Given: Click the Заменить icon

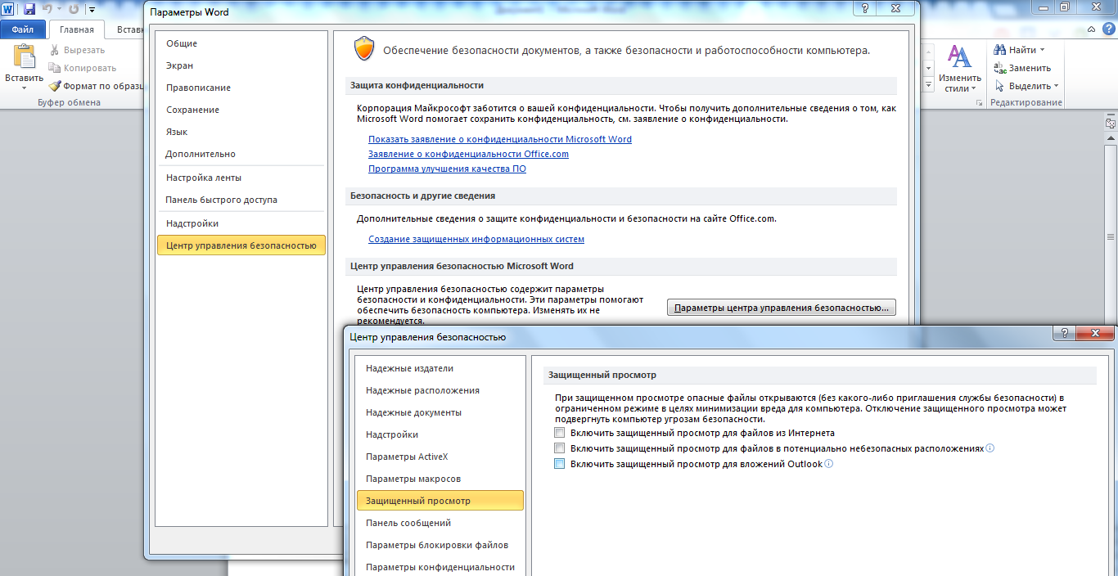Looking at the screenshot, I should pyautogui.click(x=999, y=68).
